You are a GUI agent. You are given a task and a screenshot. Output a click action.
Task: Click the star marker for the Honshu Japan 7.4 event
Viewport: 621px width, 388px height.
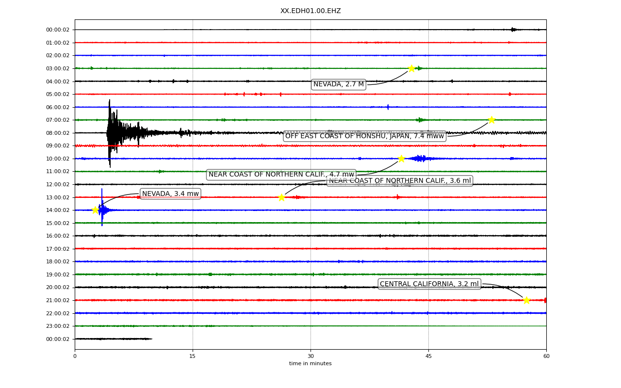coord(491,120)
